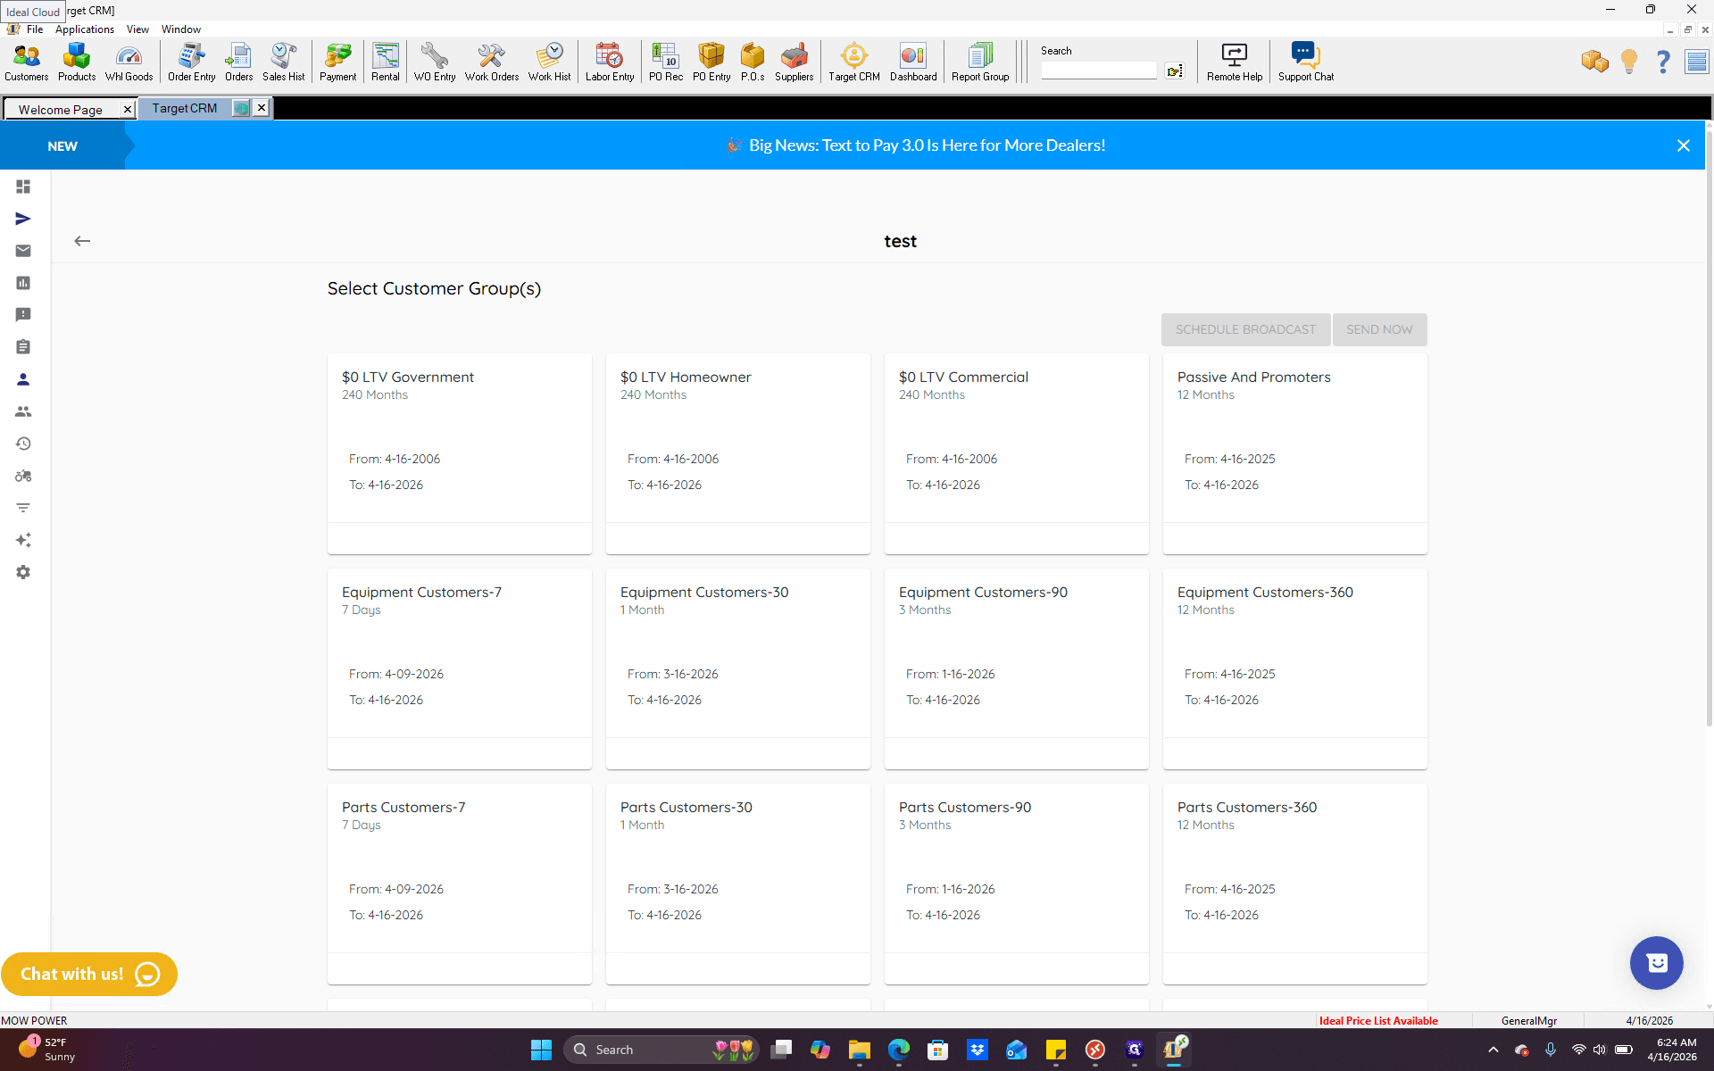Click the Windows Start button
Viewport: 1714px width, 1071px height.
click(541, 1050)
